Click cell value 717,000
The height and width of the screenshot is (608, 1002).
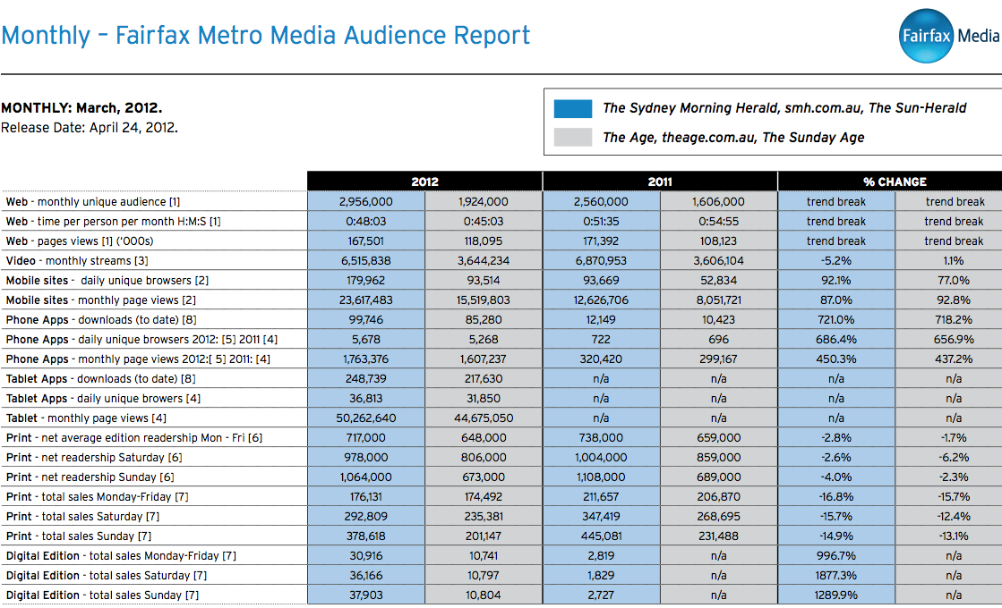tap(366, 437)
